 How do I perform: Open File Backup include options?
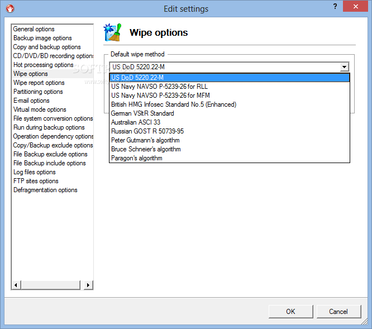[x=53, y=163]
